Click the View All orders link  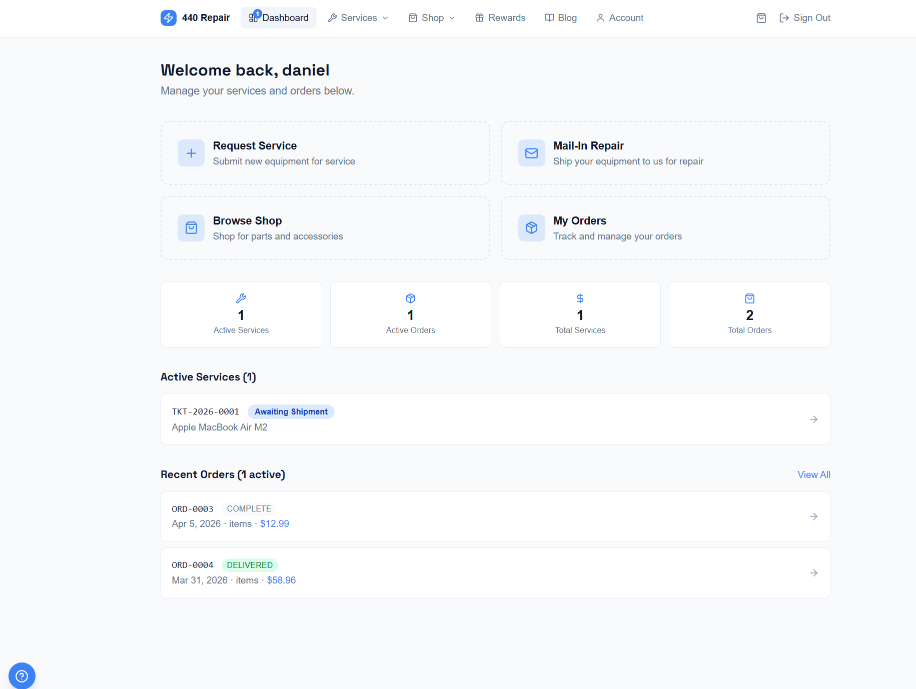(813, 474)
